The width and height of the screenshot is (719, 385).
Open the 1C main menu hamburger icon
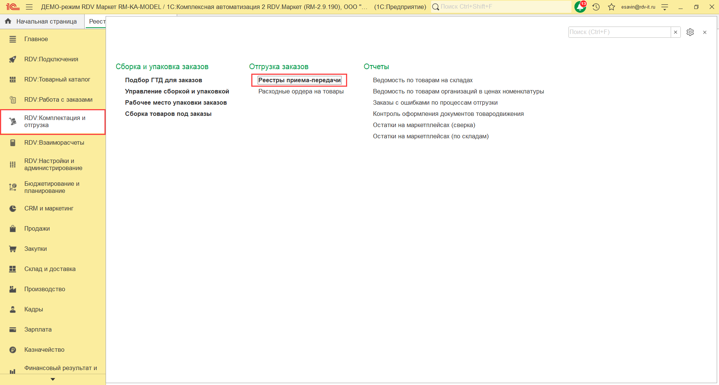coord(29,7)
